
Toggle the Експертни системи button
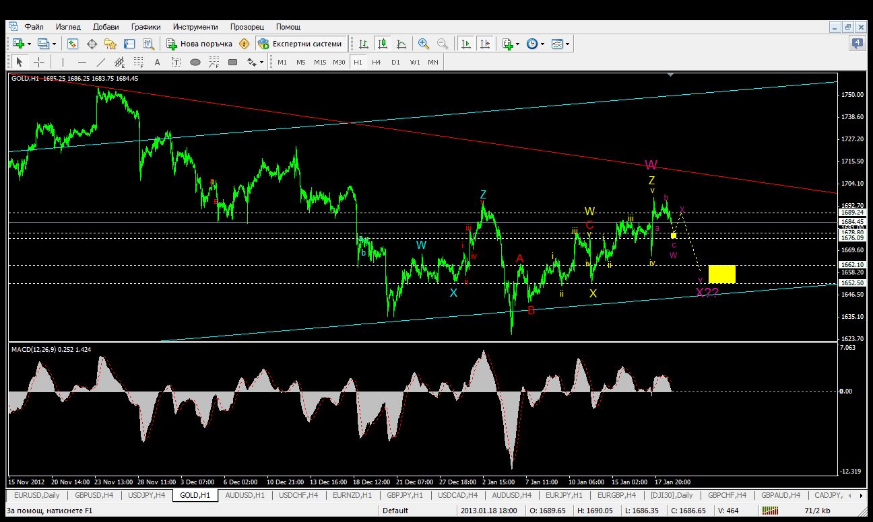[x=300, y=44]
